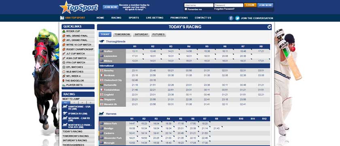Click the Thoroughbreds horse section icon
This screenshot has width=340, height=146.
coord(102,41)
